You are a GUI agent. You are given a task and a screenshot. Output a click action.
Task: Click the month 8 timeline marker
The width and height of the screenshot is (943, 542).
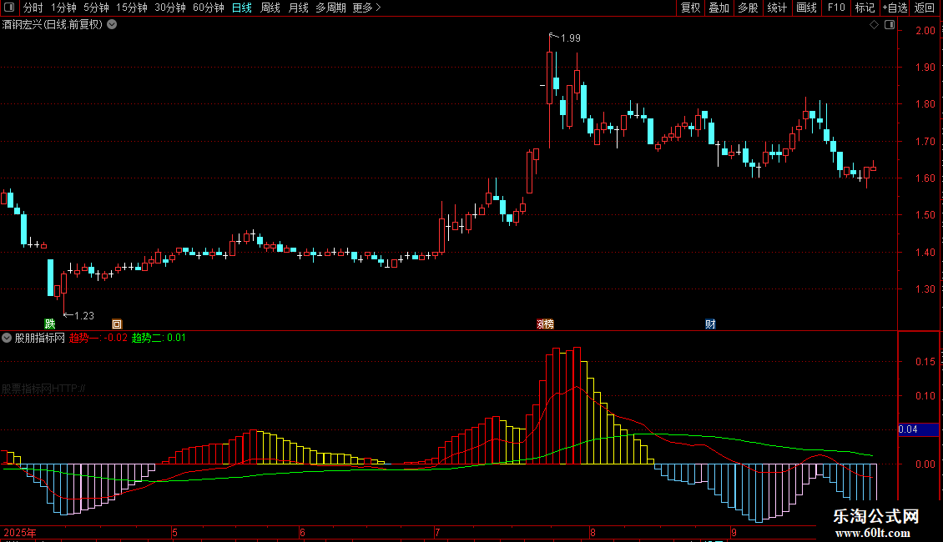pyautogui.click(x=593, y=532)
